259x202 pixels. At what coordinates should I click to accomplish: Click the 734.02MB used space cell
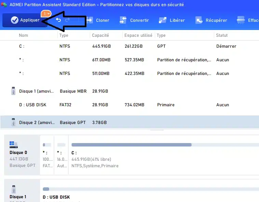135,105
